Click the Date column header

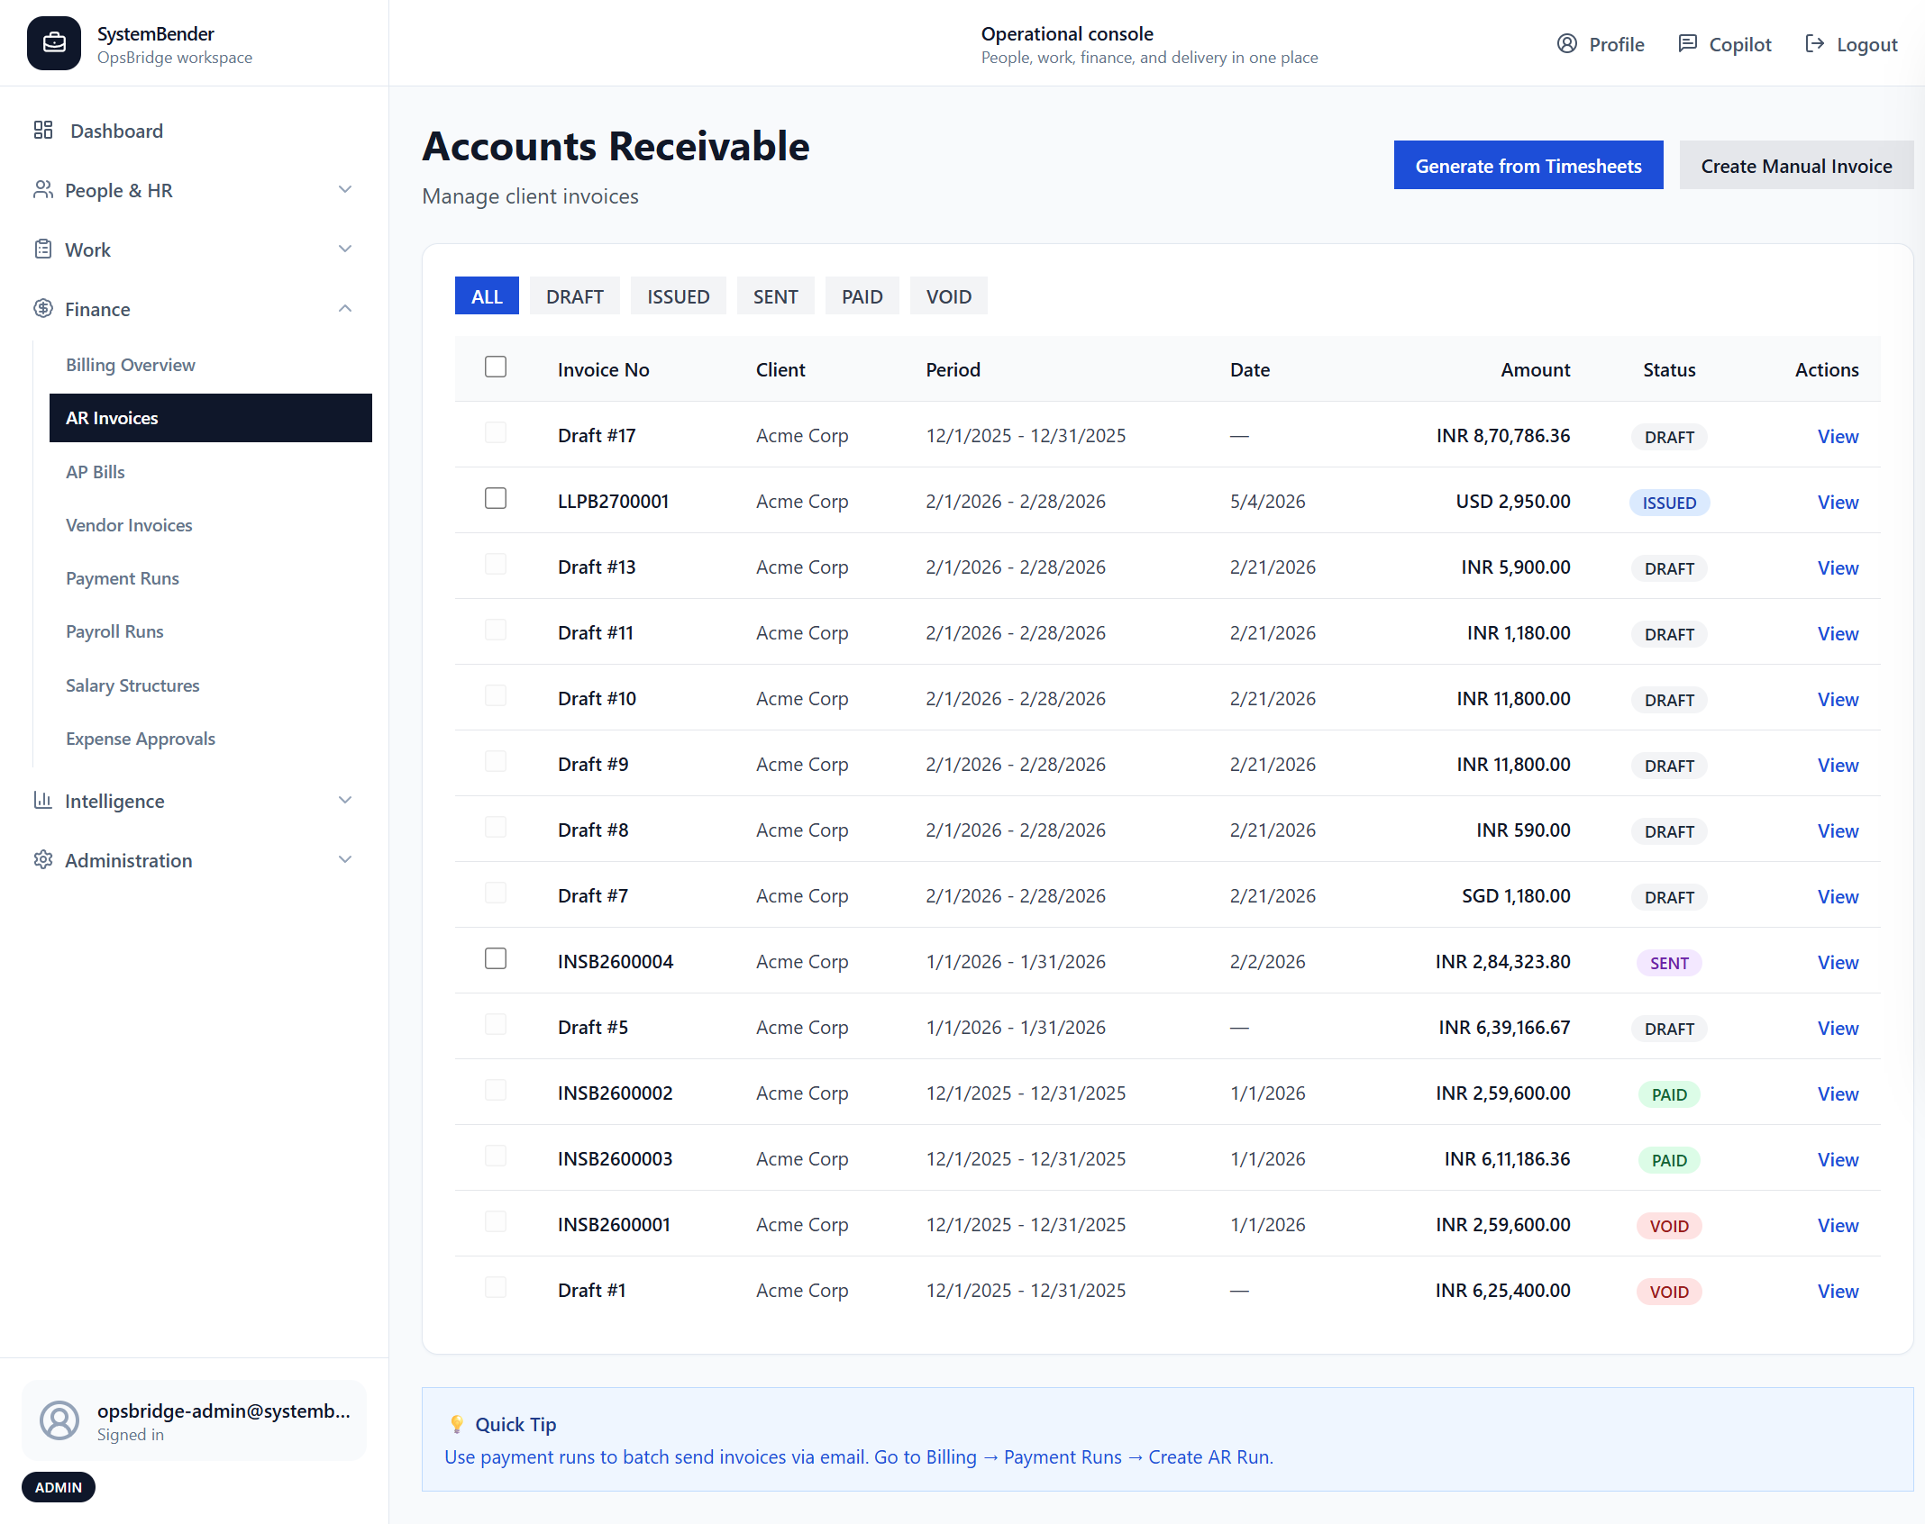tap(1249, 369)
